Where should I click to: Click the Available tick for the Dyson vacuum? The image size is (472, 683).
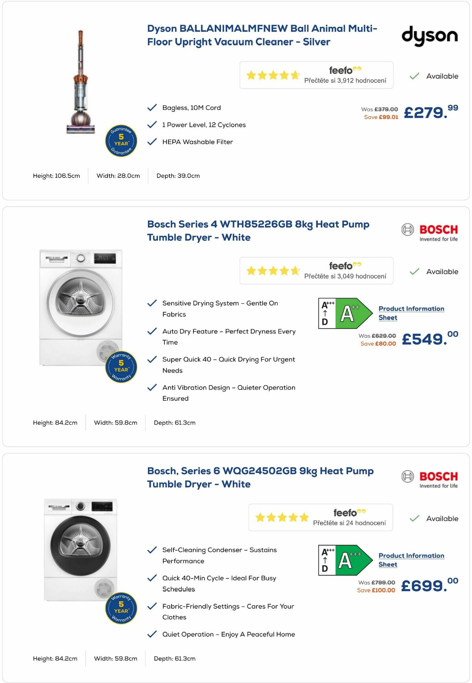413,76
